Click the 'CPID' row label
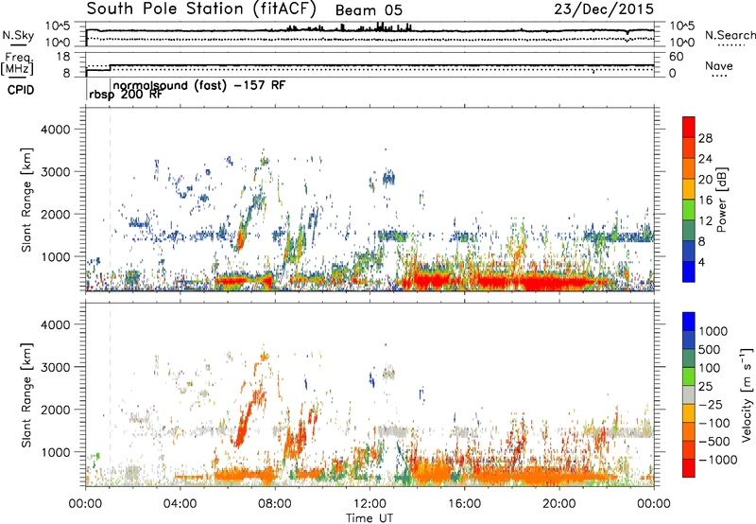 click(x=21, y=90)
